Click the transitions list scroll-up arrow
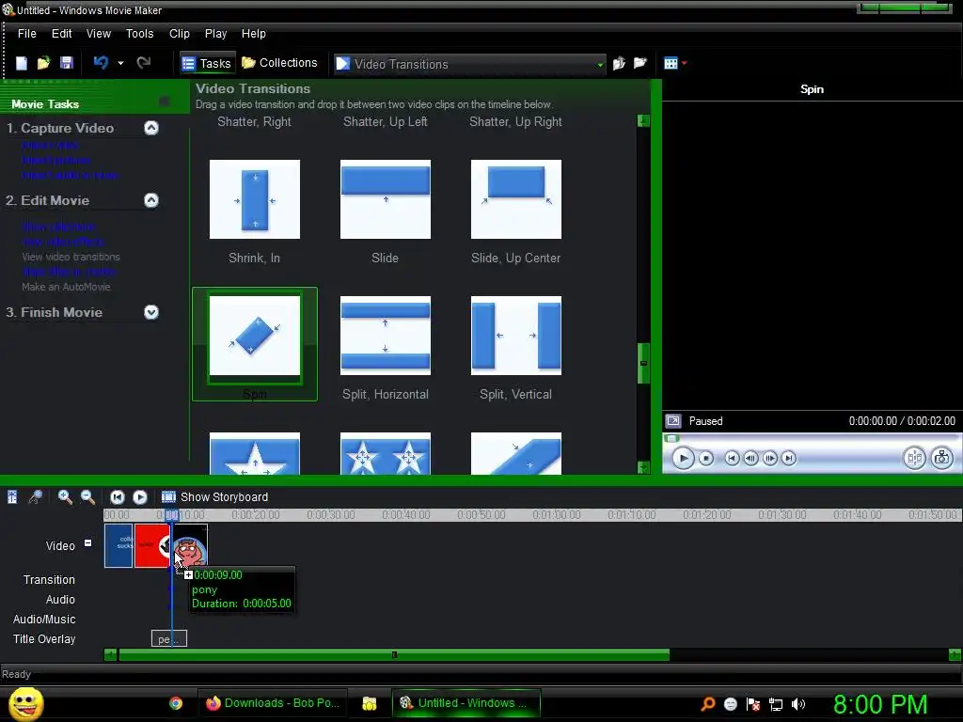Image resolution: width=963 pixels, height=722 pixels. click(643, 121)
